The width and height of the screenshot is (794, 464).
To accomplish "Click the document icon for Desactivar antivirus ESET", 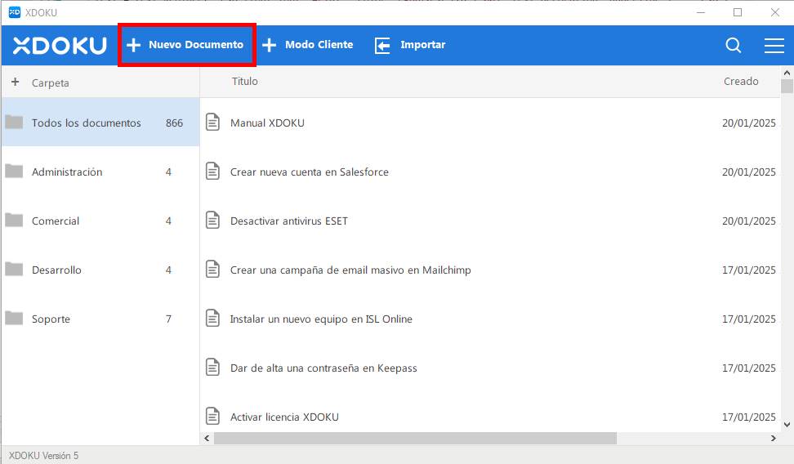I will coord(212,221).
